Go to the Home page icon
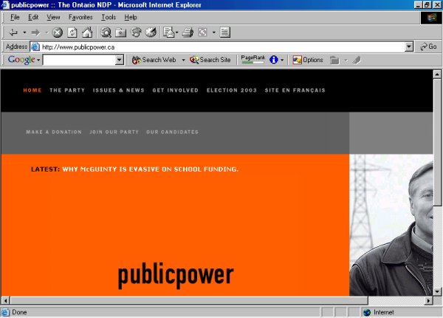 87,33
